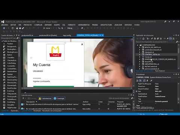Image resolution: width=180 pixels, height=135 pixels.
Task: Open the ARCHIVO menu
Action: tap(4, 25)
